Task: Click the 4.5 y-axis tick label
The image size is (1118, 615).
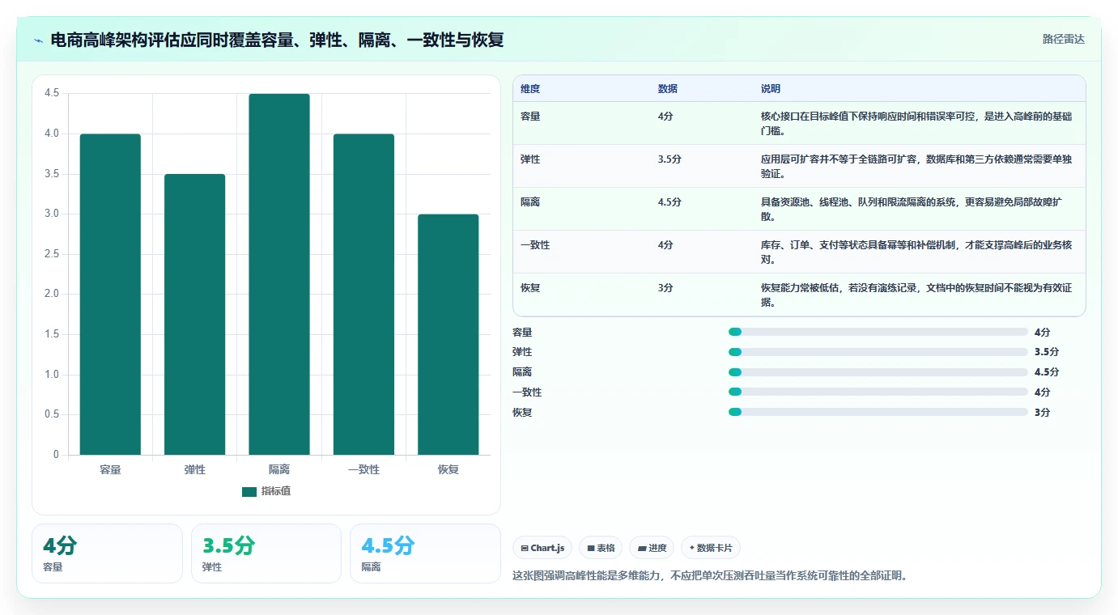Action: click(x=52, y=93)
